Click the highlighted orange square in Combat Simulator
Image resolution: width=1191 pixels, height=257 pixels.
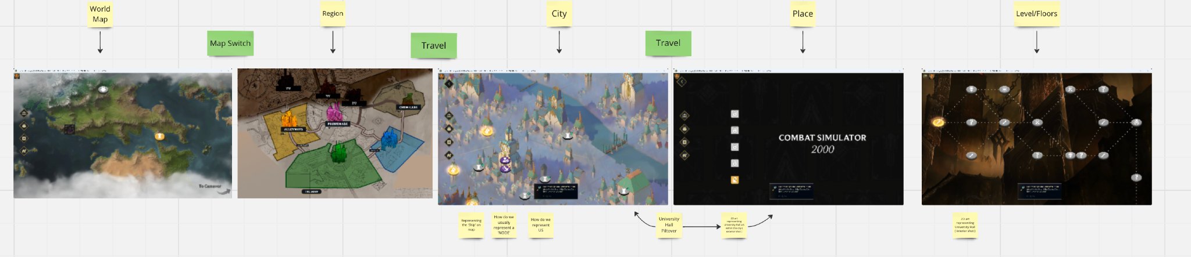pos(735,180)
